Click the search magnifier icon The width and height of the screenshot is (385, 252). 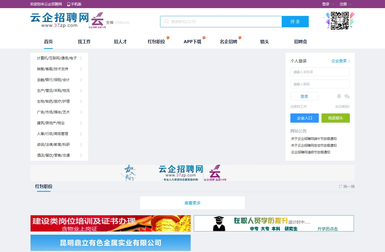pos(167,21)
